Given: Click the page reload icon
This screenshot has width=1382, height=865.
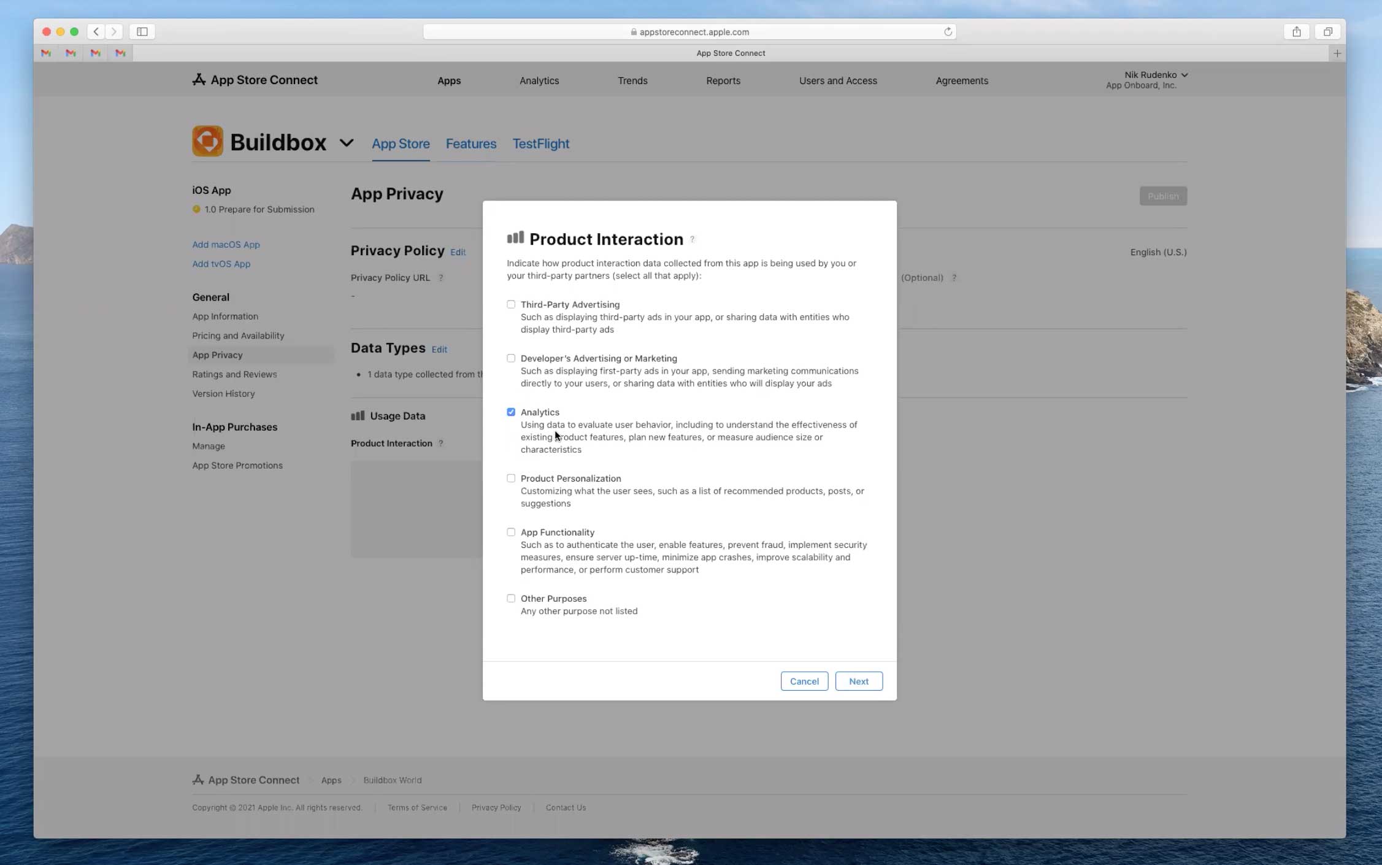Looking at the screenshot, I should (948, 31).
